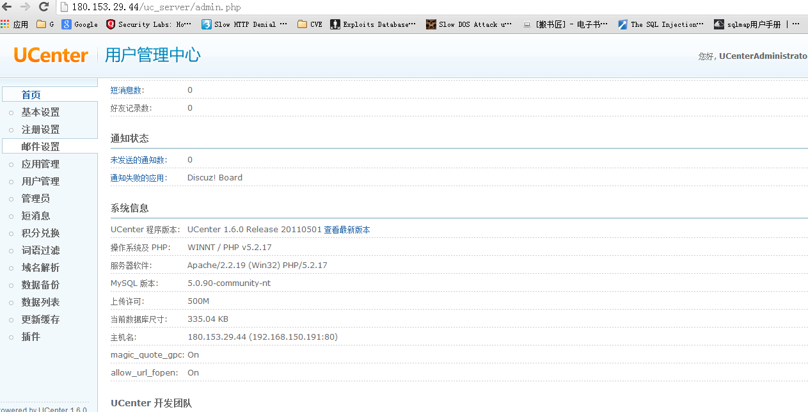
Task: Click the magic_quote_gpc label
Action: (x=148, y=355)
